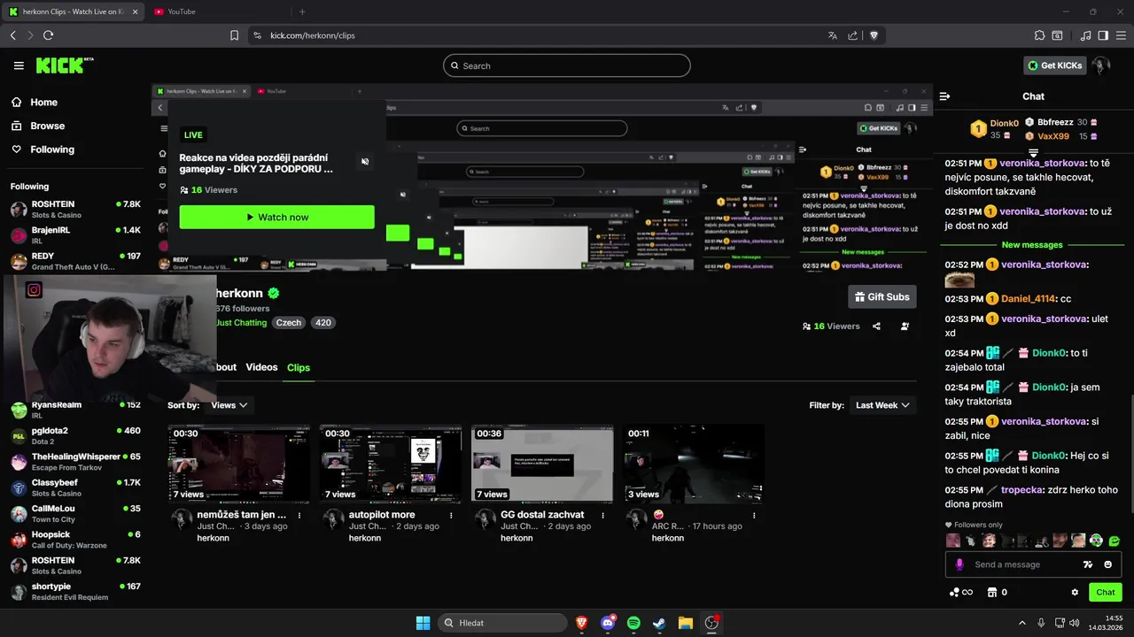Open options for 'autopilot more' clip
1134x637 pixels.
tap(451, 515)
